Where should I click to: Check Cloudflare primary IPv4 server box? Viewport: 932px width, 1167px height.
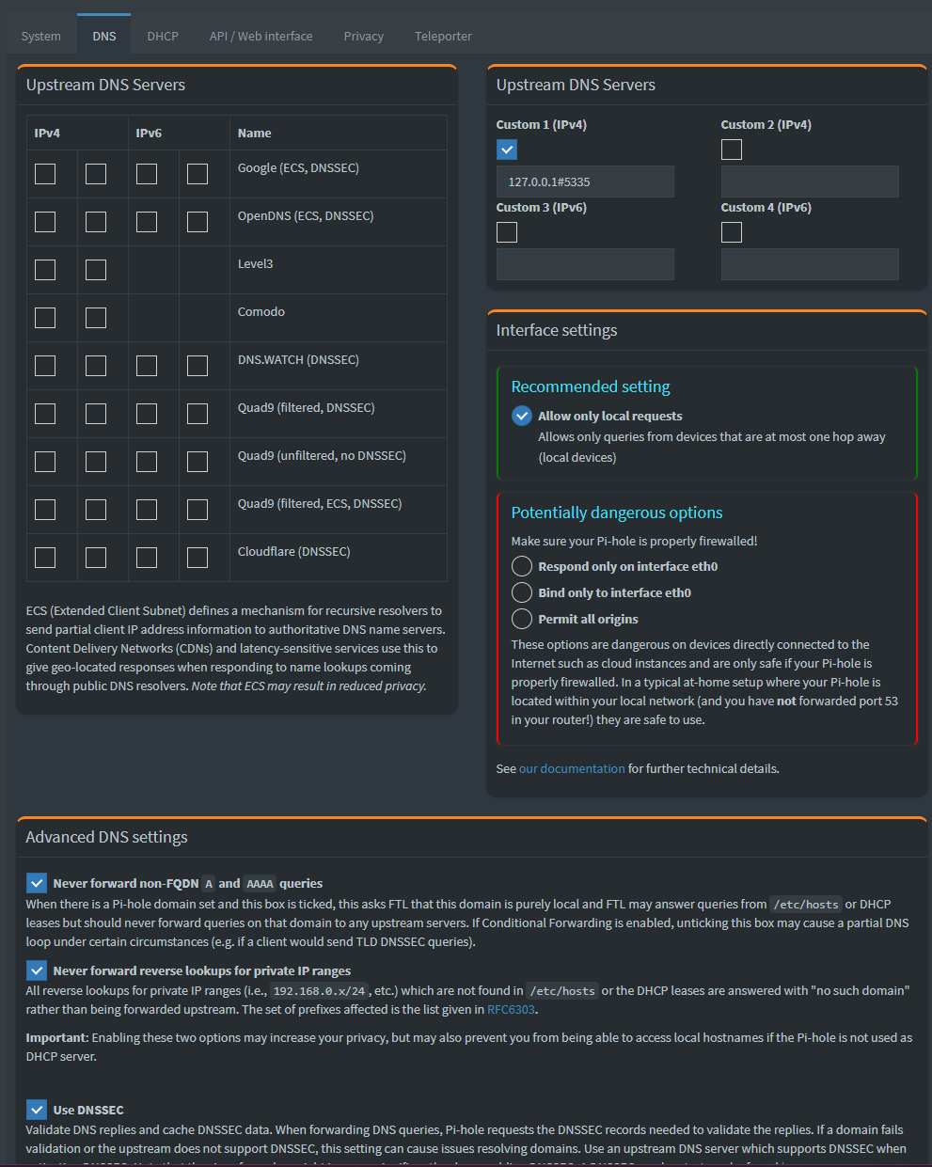pos(45,558)
